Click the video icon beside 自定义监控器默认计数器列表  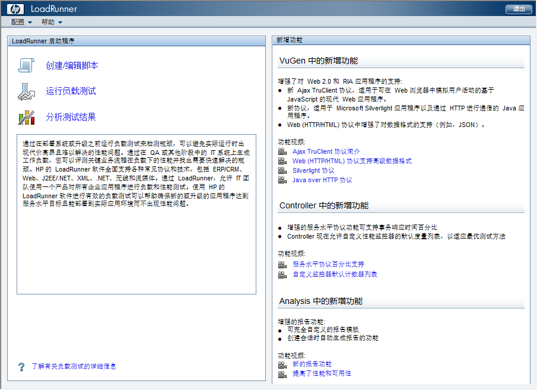(282, 274)
